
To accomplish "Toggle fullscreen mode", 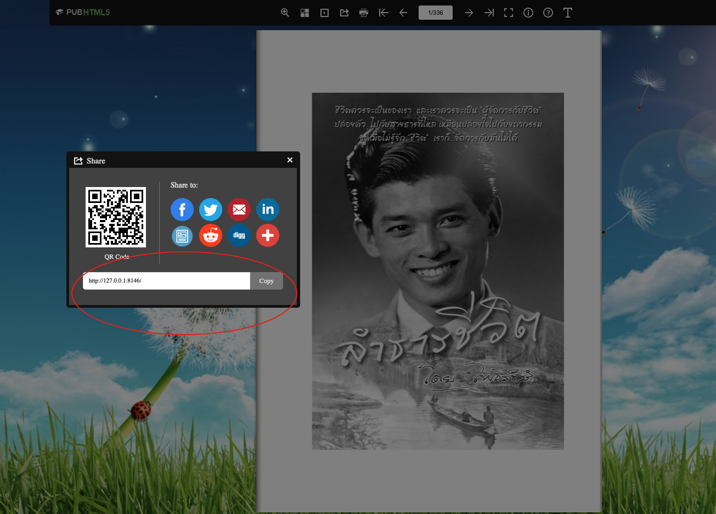I will click(x=509, y=13).
